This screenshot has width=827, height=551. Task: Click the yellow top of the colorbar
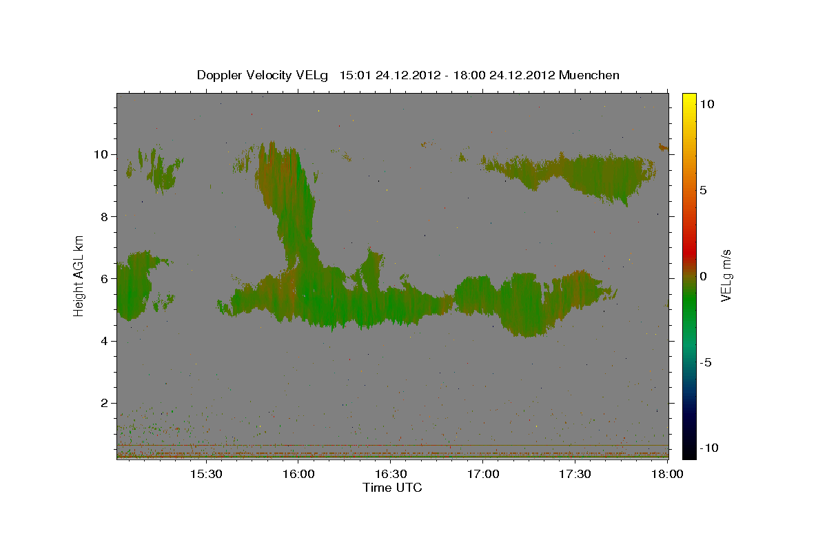point(689,98)
